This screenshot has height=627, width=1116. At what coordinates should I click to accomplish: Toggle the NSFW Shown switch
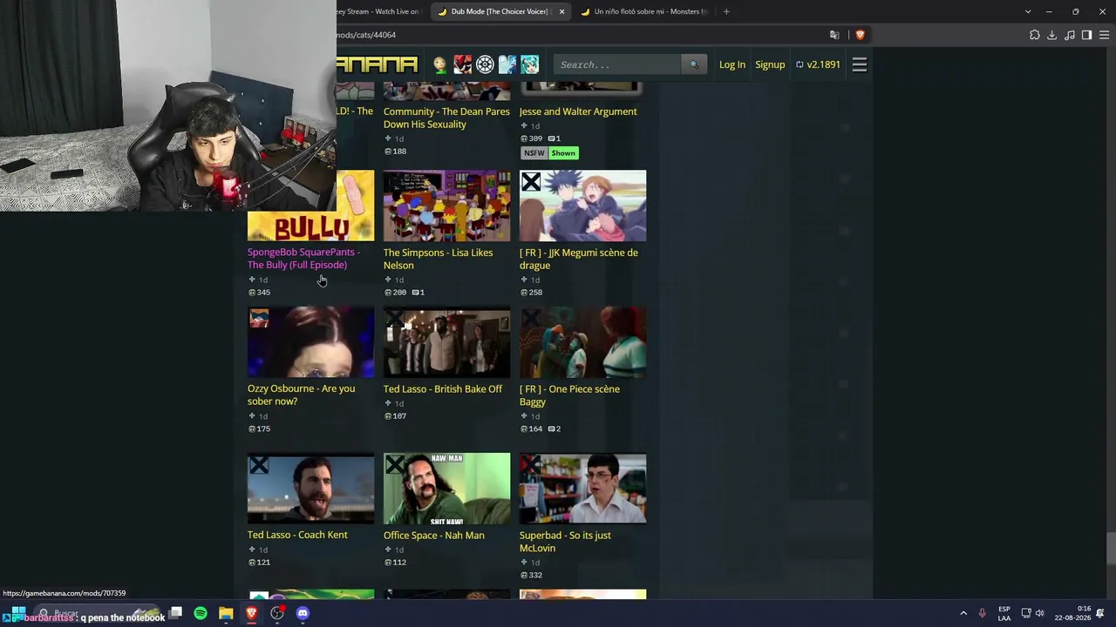click(563, 153)
